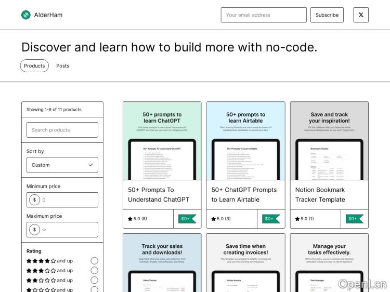Image resolution: width=390 pixels, height=292 pixels.
Task: Open the 50+ Prompts To Understand ChatGPT link
Action: 159,195
